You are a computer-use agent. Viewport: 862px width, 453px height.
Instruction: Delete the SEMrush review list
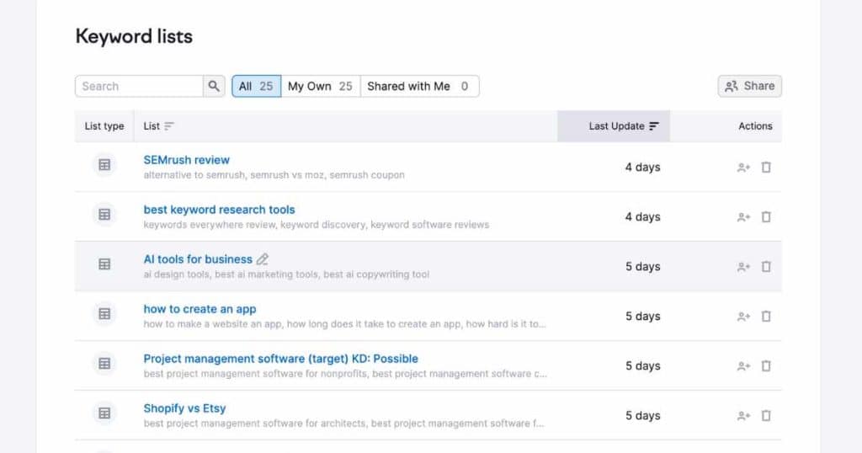[766, 167]
